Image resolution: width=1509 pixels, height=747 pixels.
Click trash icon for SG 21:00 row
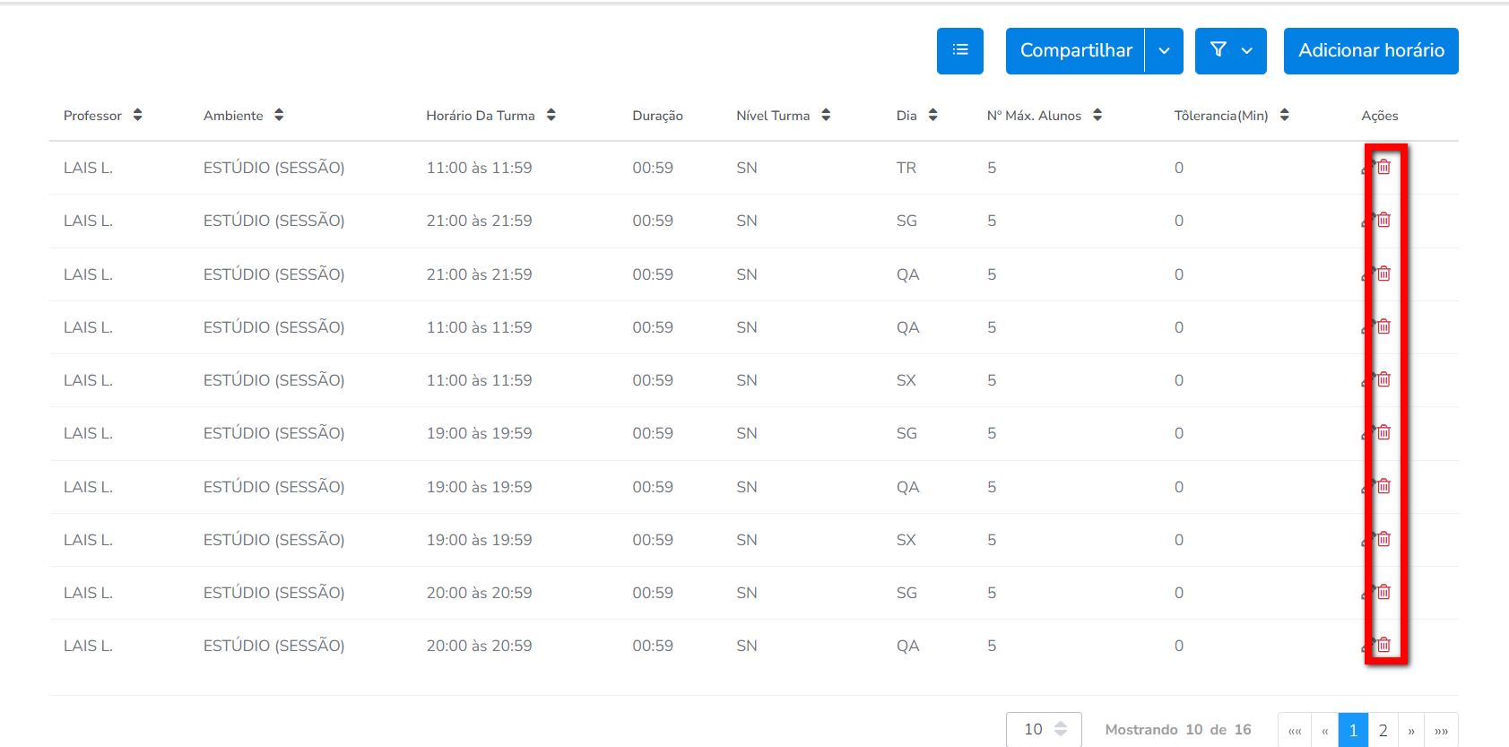tap(1384, 220)
